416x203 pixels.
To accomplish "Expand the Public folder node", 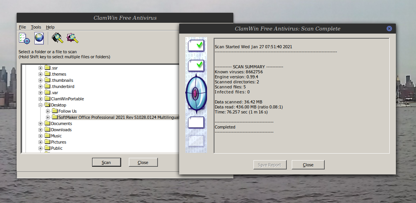I will tap(40, 148).
